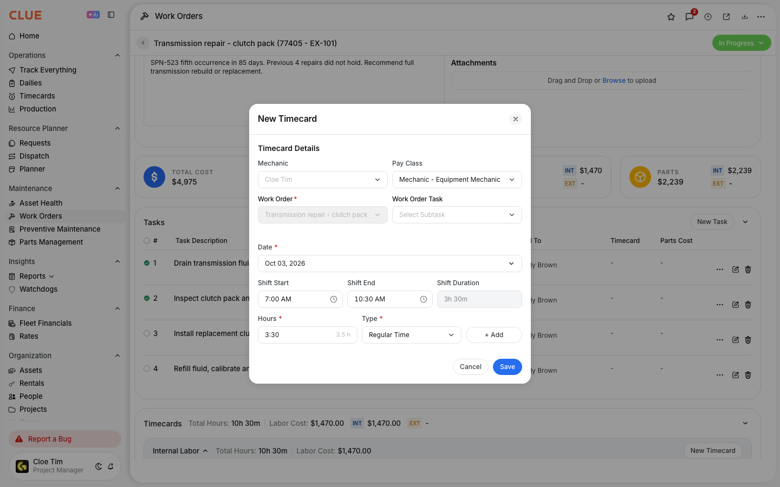Click the Total Cost dollar icon

point(154,177)
